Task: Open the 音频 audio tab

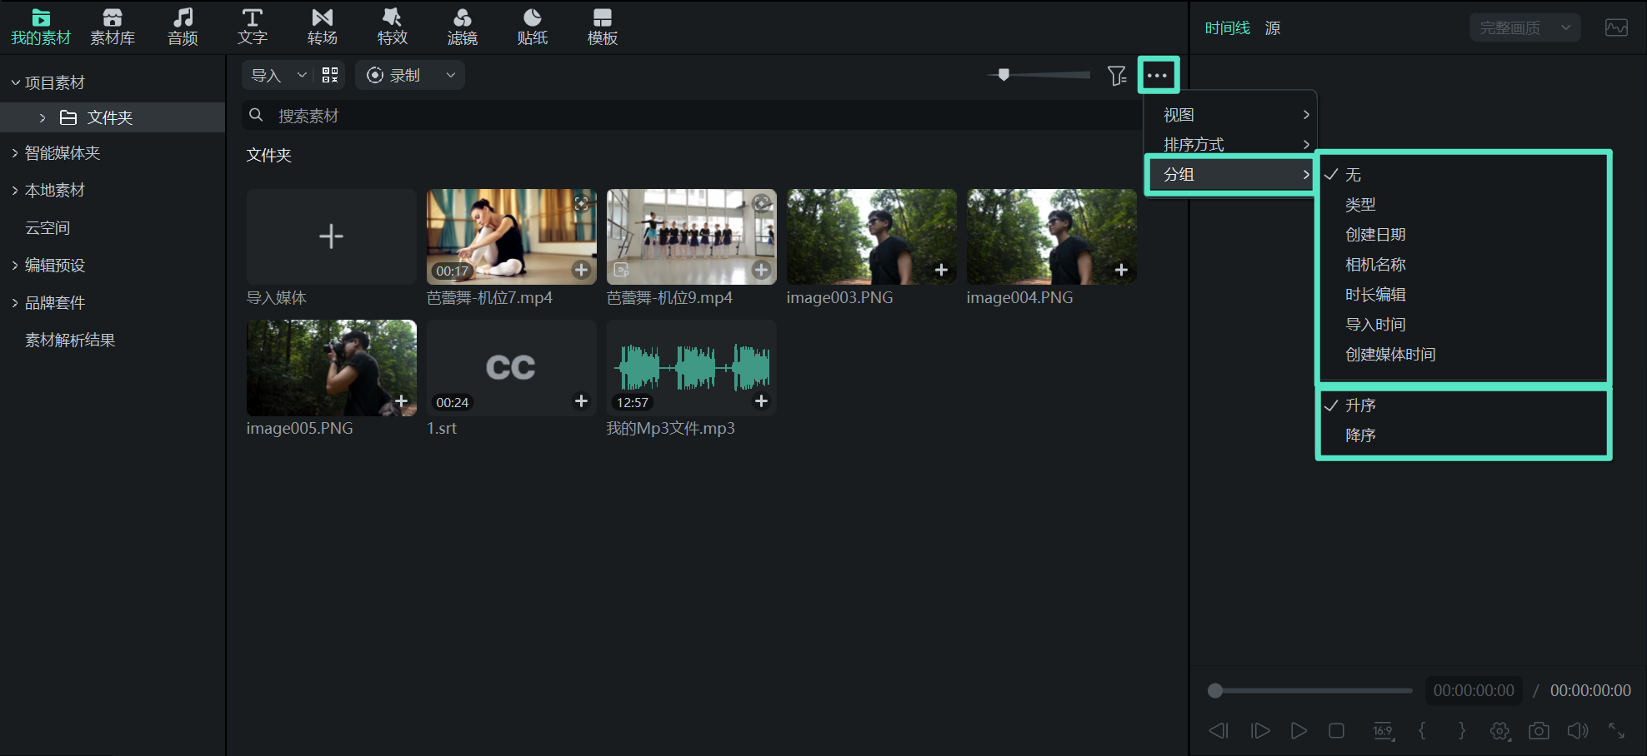Action: click(x=183, y=27)
